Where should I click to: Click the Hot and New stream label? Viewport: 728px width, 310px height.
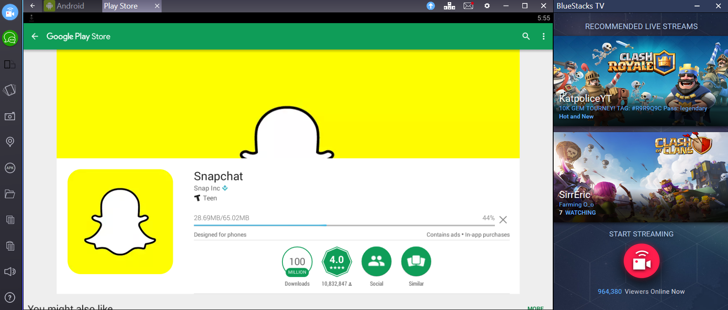click(x=576, y=116)
